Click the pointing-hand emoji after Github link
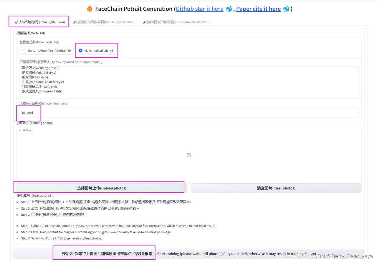This screenshot has height=262, width=377. point(229,9)
